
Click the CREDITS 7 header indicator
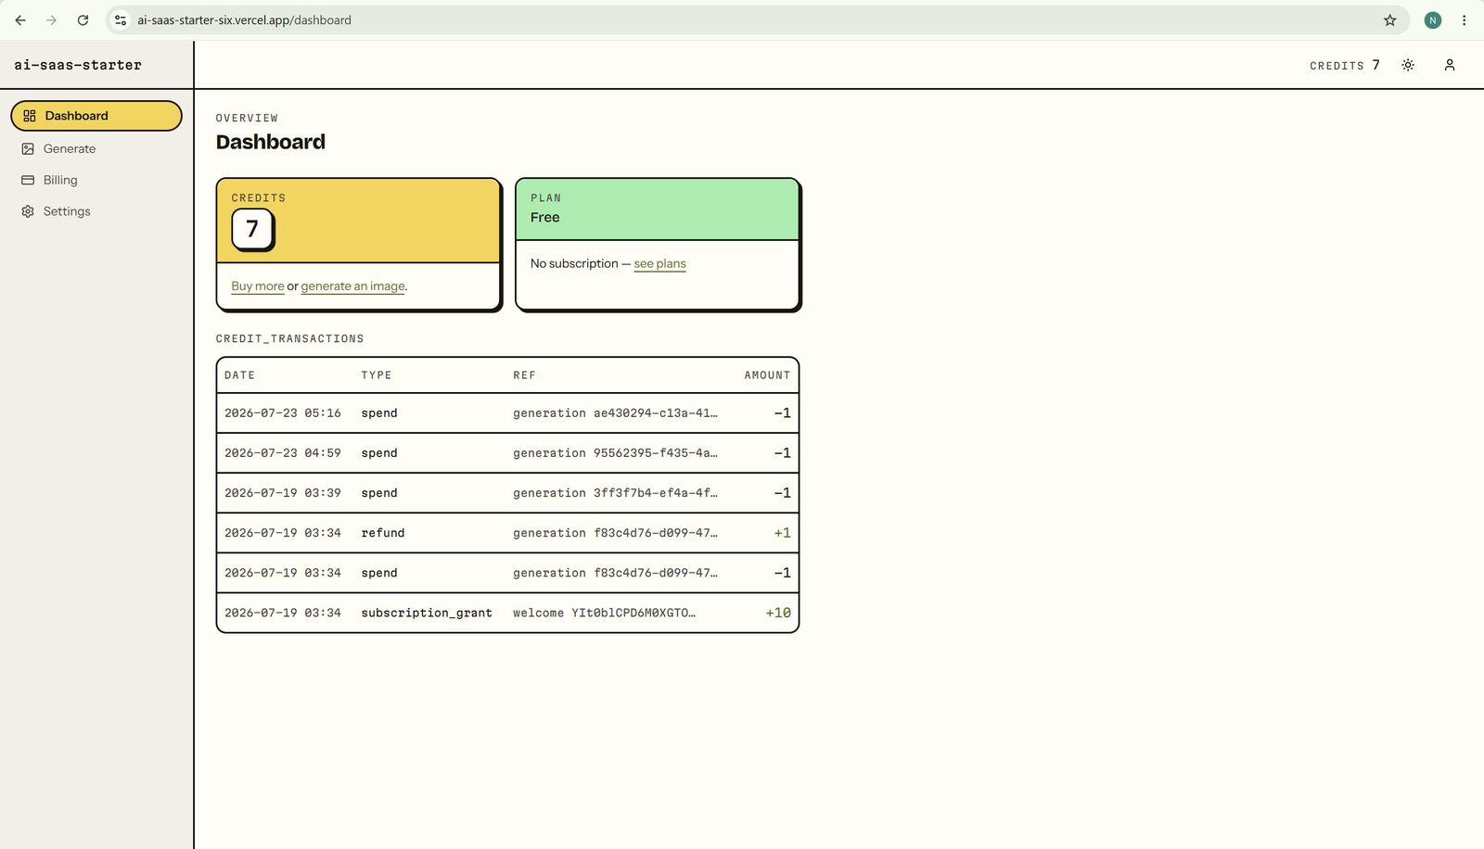(x=1344, y=65)
